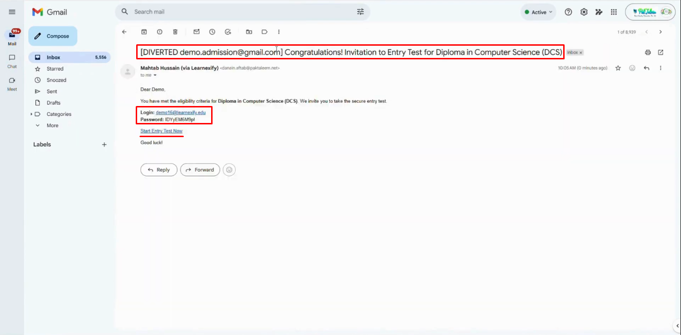Viewport: 681px width, 335px height.
Task: Print the email conversation
Action: [x=648, y=52]
